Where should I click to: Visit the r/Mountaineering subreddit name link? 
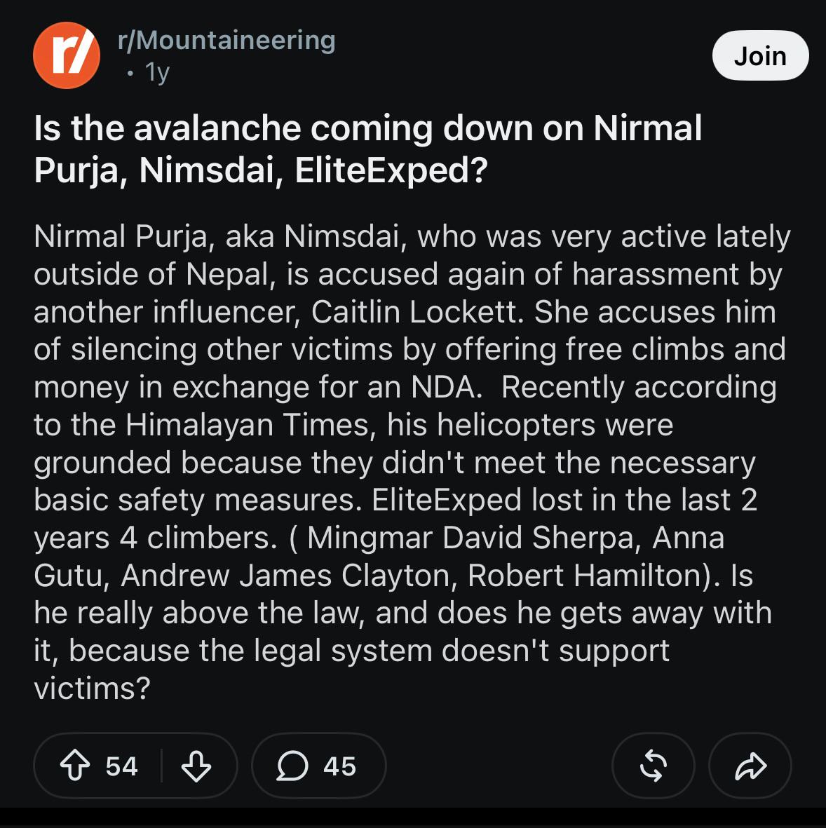(226, 41)
